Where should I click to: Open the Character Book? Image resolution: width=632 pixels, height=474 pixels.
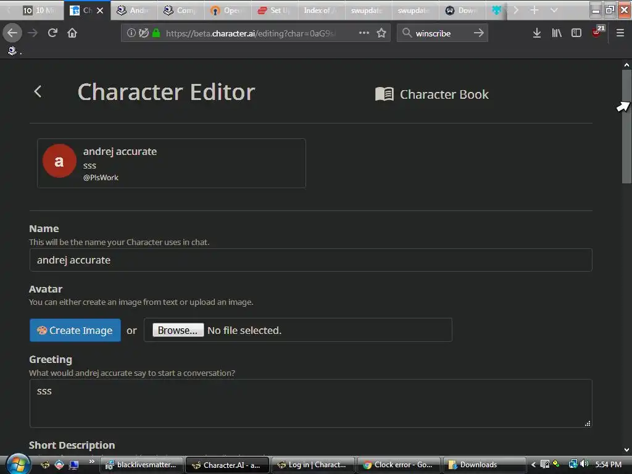click(x=431, y=94)
